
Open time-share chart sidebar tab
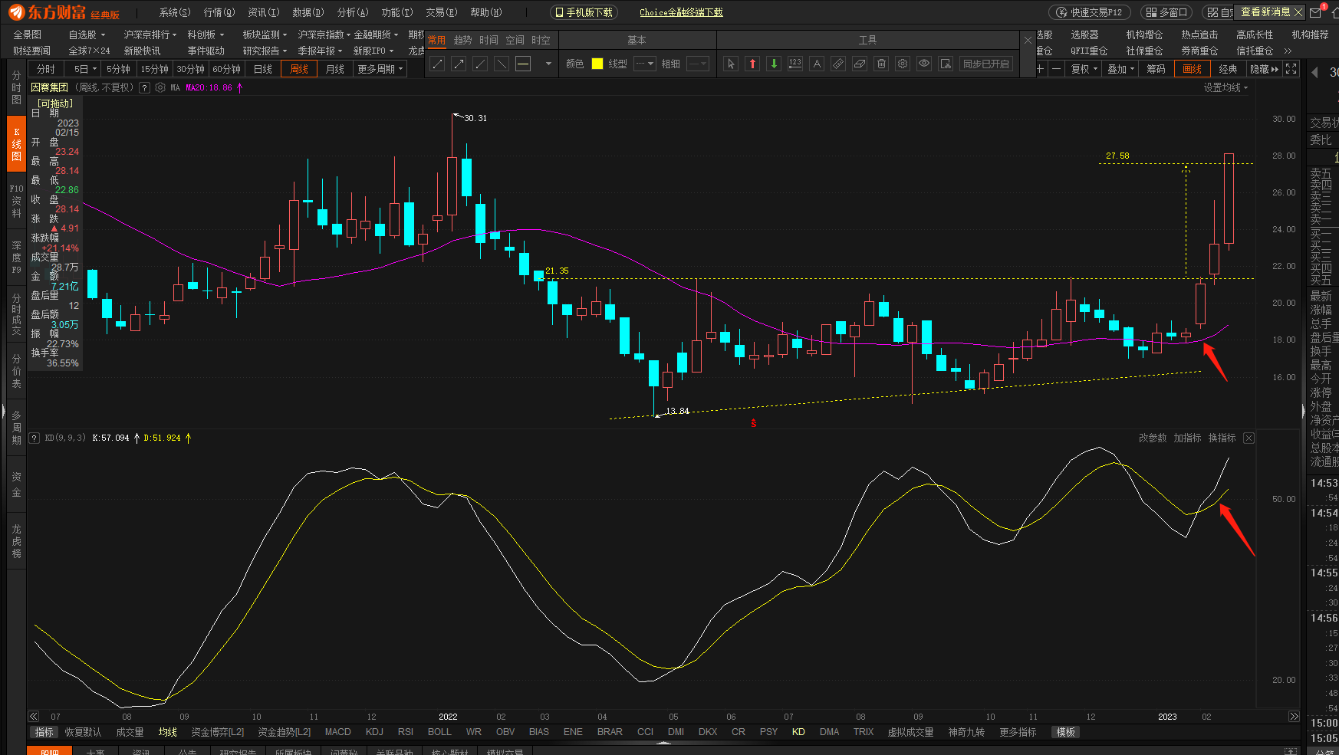(x=16, y=87)
